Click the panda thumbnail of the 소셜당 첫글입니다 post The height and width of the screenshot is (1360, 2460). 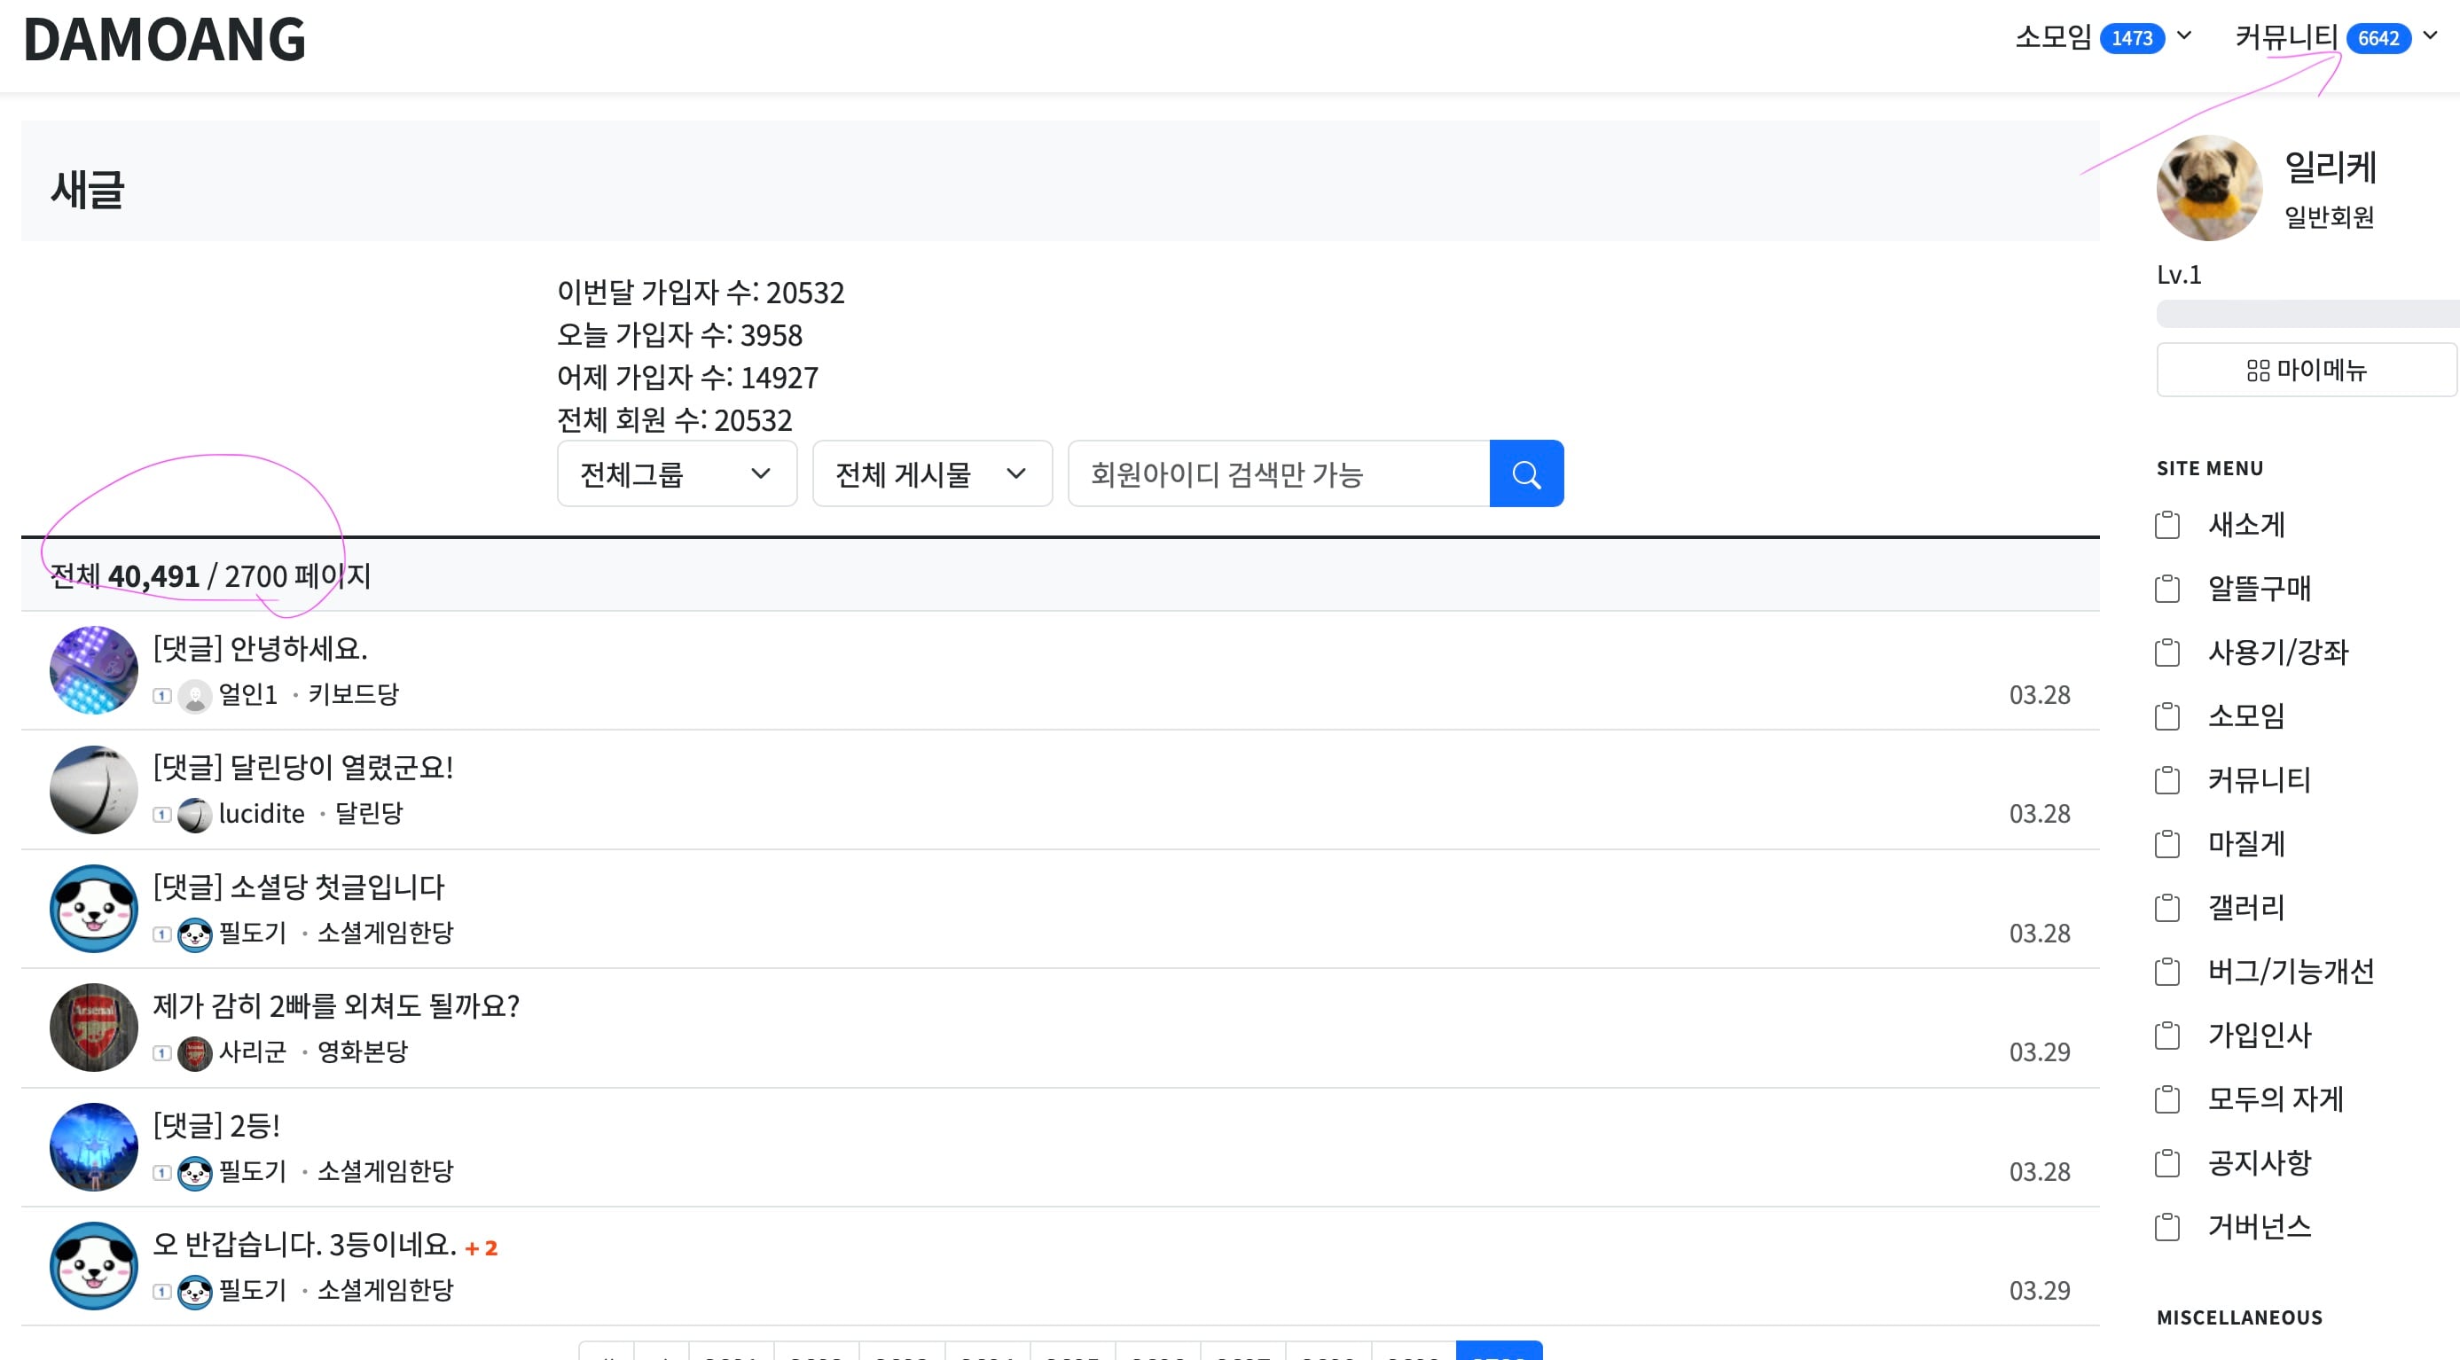94,909
